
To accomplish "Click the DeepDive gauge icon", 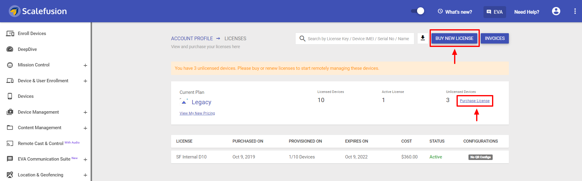I will [10, 49].
